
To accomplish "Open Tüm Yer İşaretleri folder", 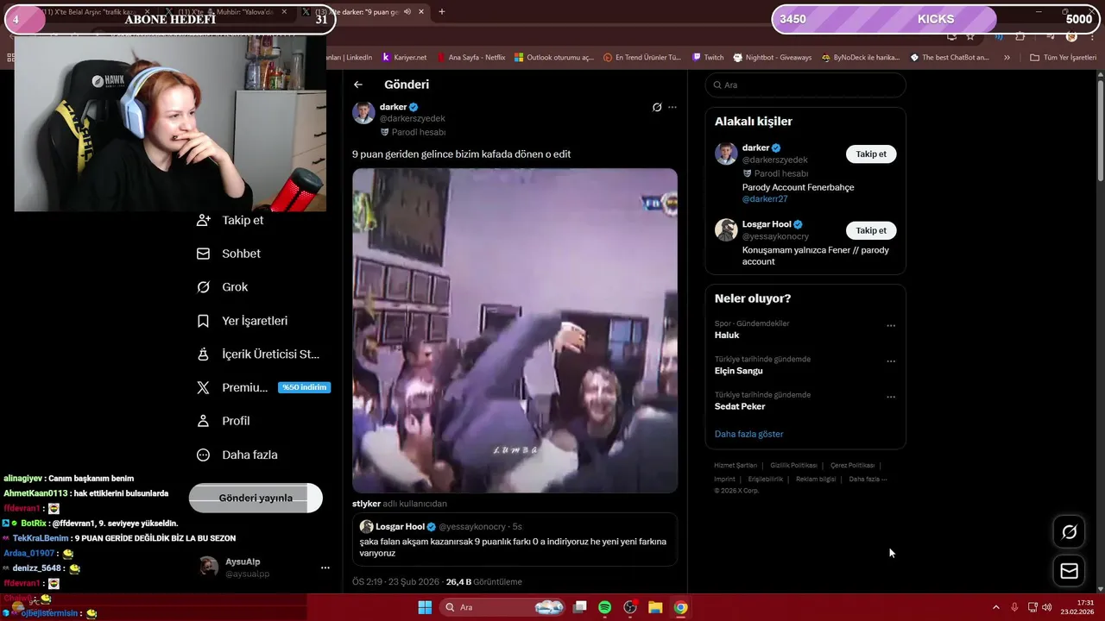I will 1063,58.
